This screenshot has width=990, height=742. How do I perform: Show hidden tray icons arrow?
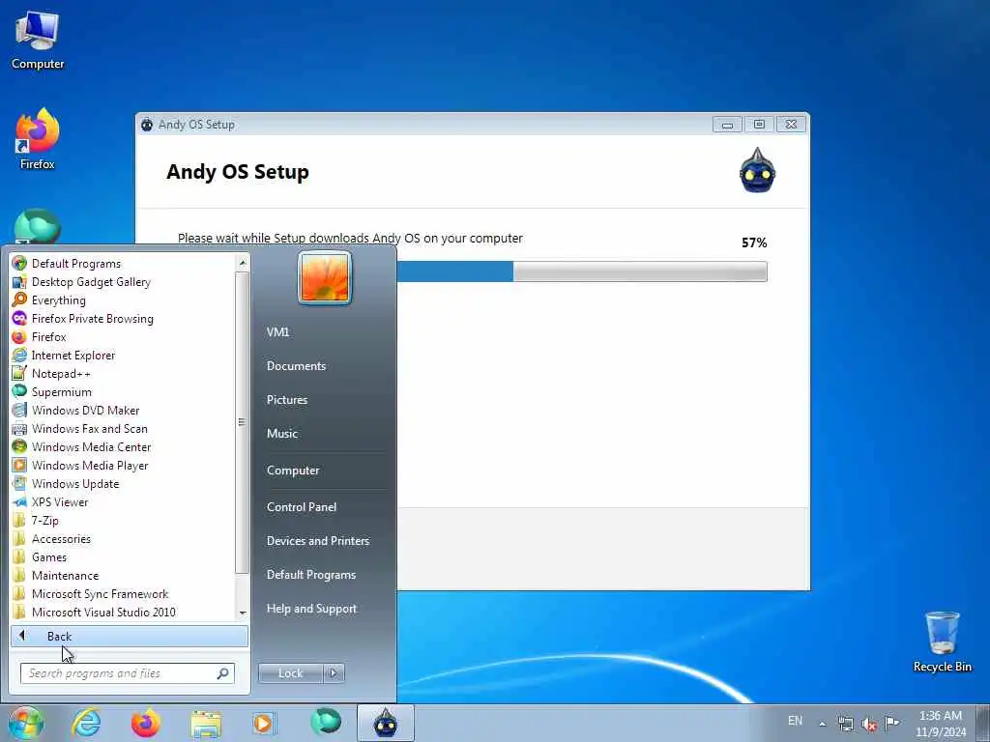coord(822,724)
